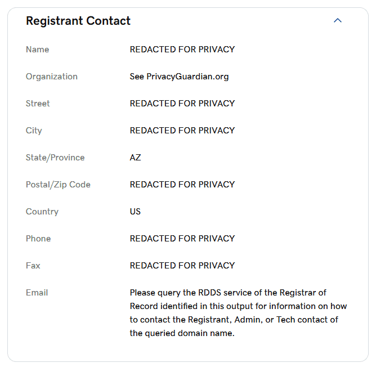Screen dimensions: 376x367
Task: Select the State/Province label
Action: click(55, 158)
